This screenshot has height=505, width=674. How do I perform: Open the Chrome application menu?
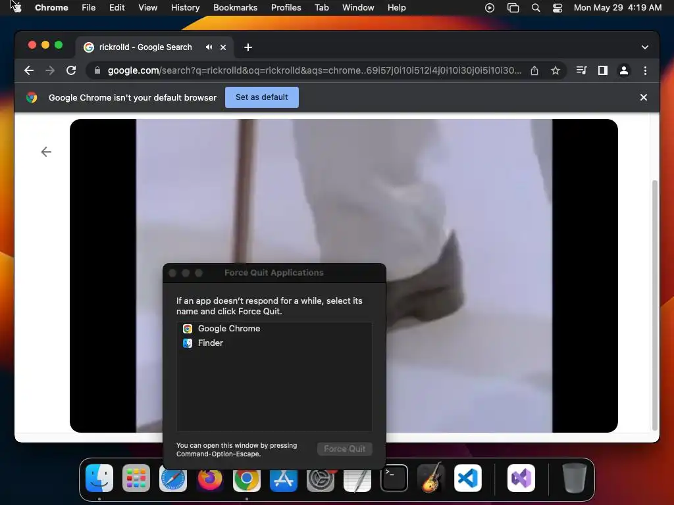(x=51, y=7)
